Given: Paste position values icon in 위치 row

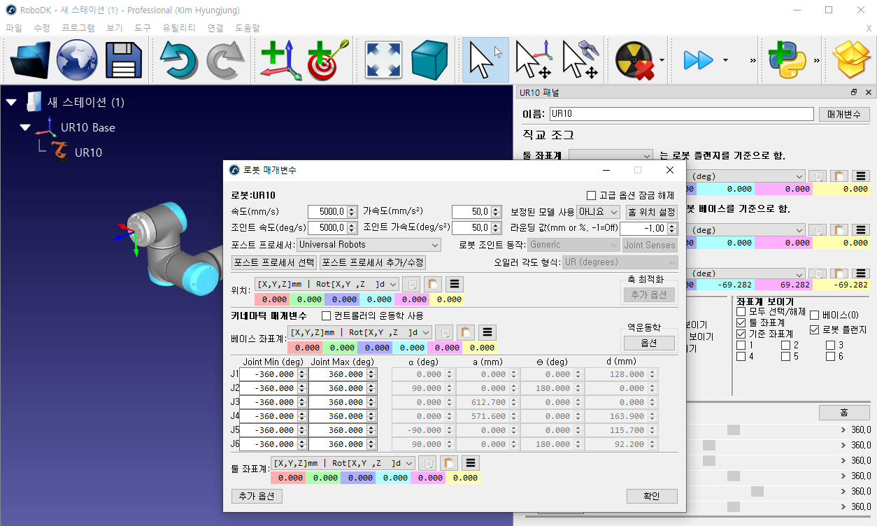Looking at the screenshot, I should tap(434, 284).
